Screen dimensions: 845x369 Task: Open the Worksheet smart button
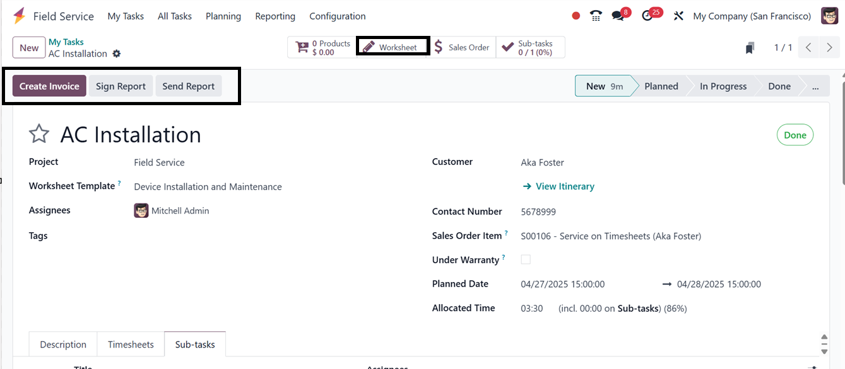click(392, 47)
